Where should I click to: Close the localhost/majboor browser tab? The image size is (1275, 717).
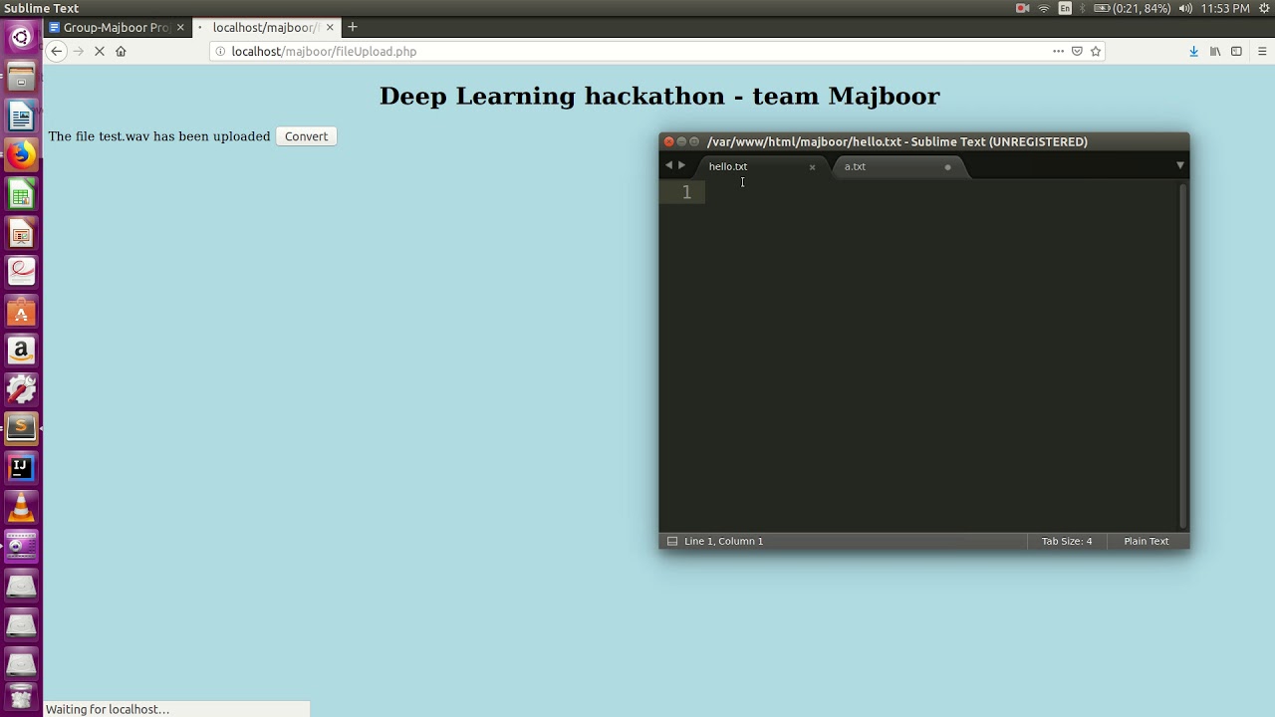click(330, 27)
